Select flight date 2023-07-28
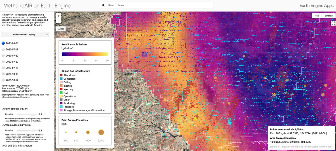 pyautogui.click(x=3, y=68)
